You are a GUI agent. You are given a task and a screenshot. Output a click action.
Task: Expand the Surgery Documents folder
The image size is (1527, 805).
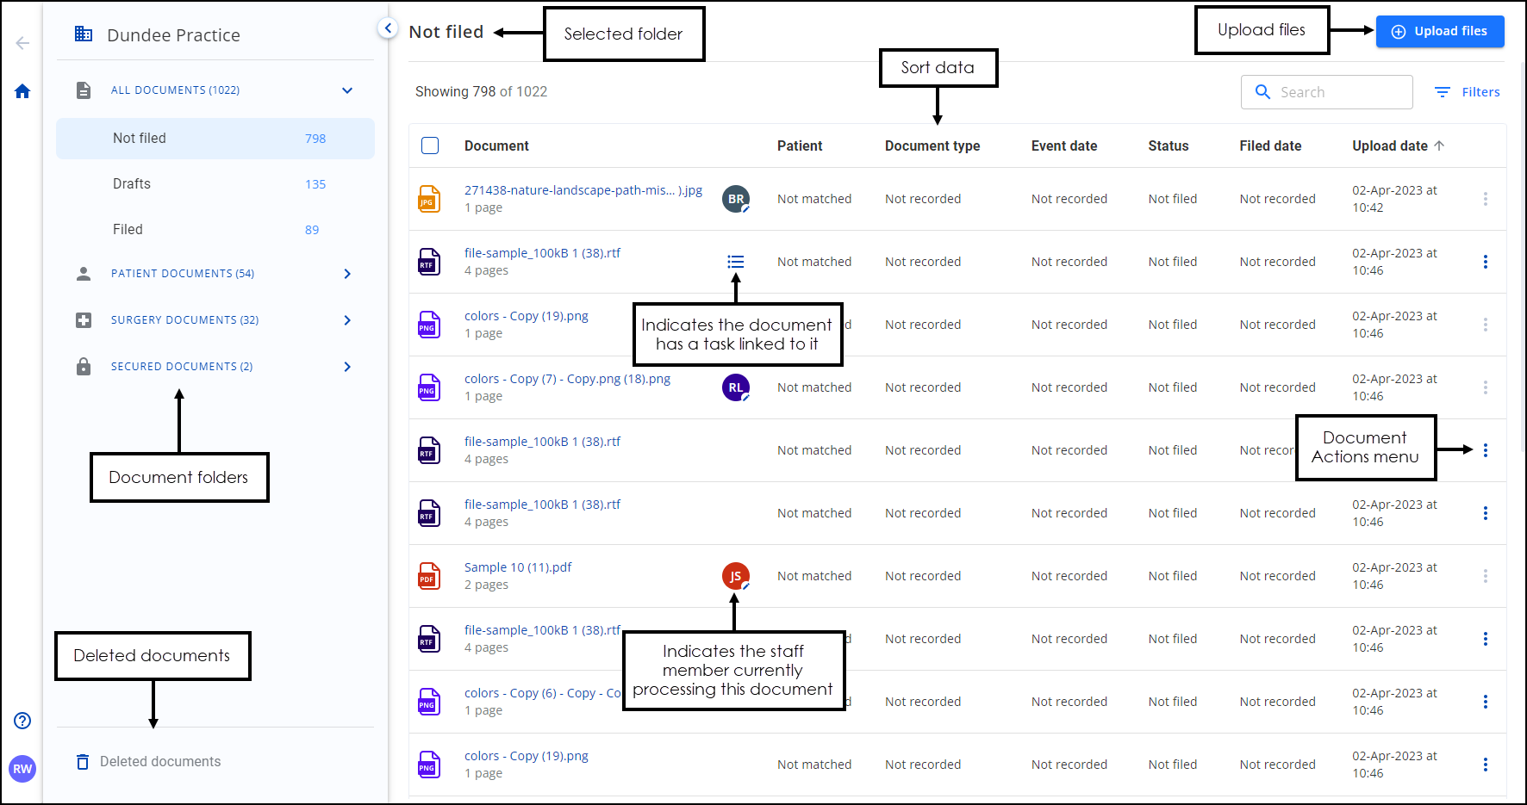click(x=347, y=320)
